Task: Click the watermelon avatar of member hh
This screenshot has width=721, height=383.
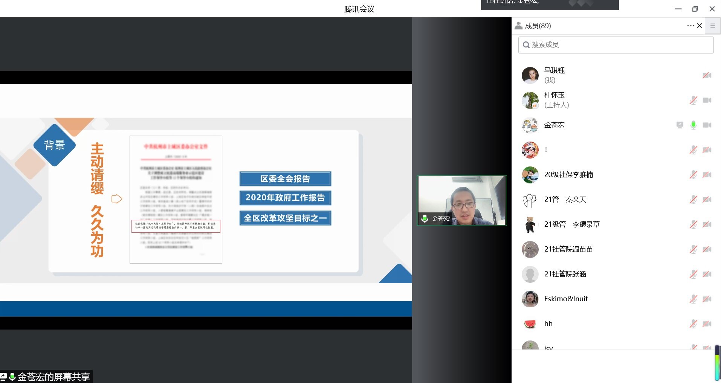Action: click(x=530, y=324)
